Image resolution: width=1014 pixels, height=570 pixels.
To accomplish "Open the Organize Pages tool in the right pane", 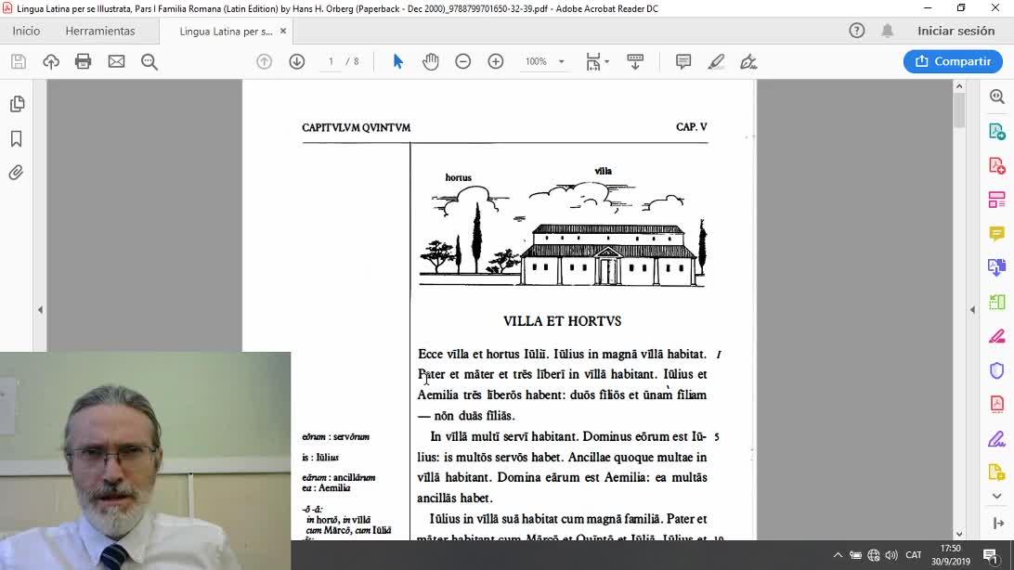I will tap(996, 200).
